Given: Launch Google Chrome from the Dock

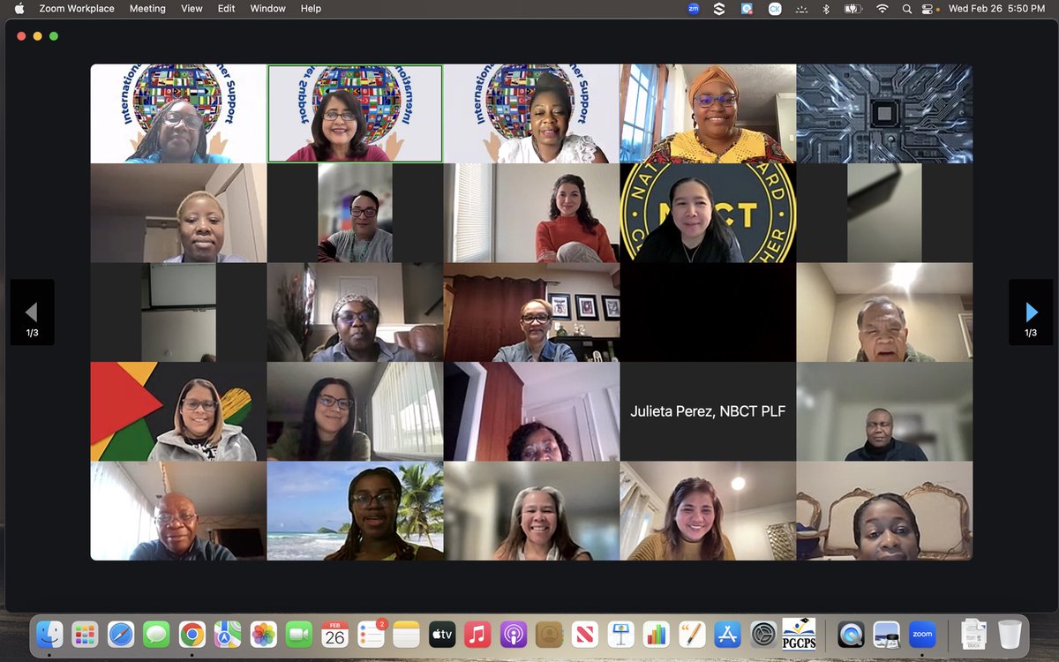Looking at the screenshot, I should point(192,634).
